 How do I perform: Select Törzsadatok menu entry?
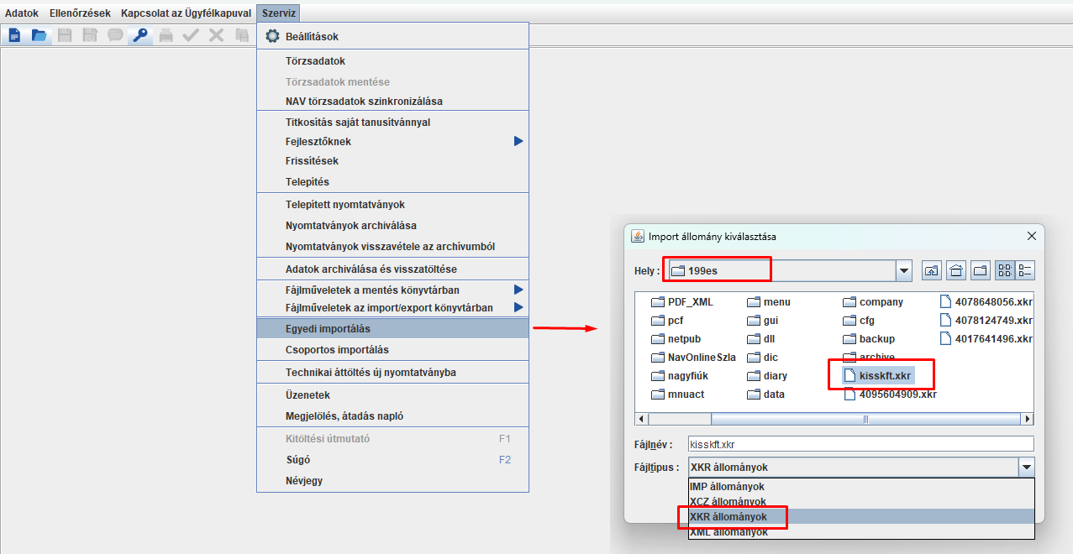click(392, 61)
